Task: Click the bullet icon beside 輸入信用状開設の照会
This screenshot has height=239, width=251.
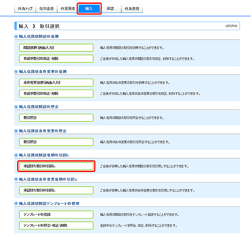Action: click(x=16, y=107)
